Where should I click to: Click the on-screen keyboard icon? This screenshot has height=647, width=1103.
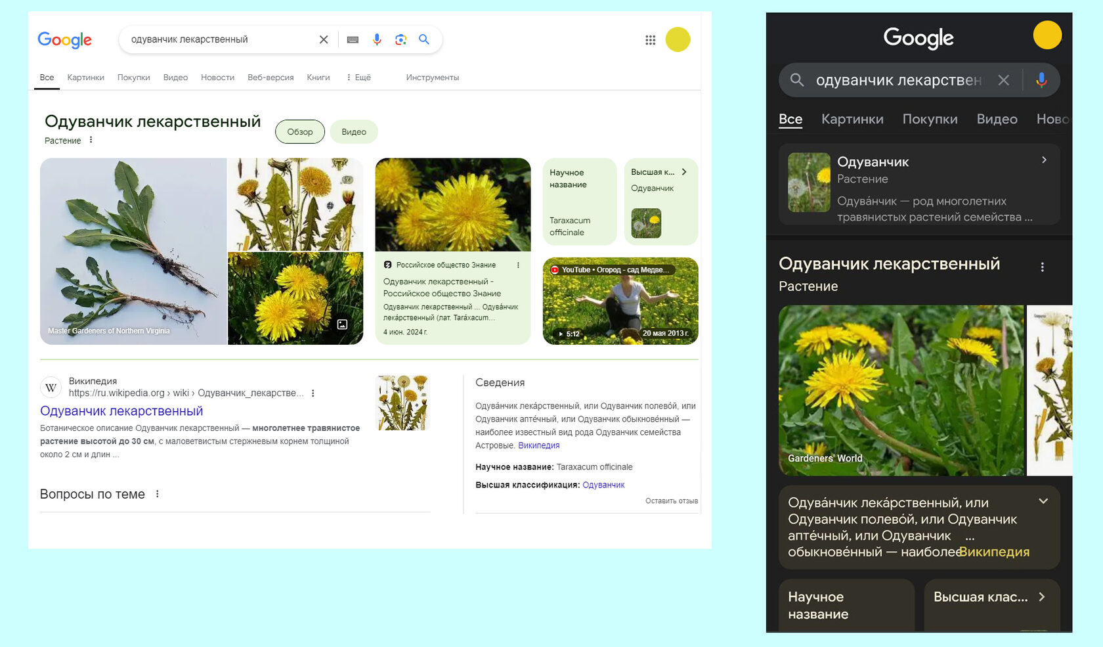coord(353,39)
